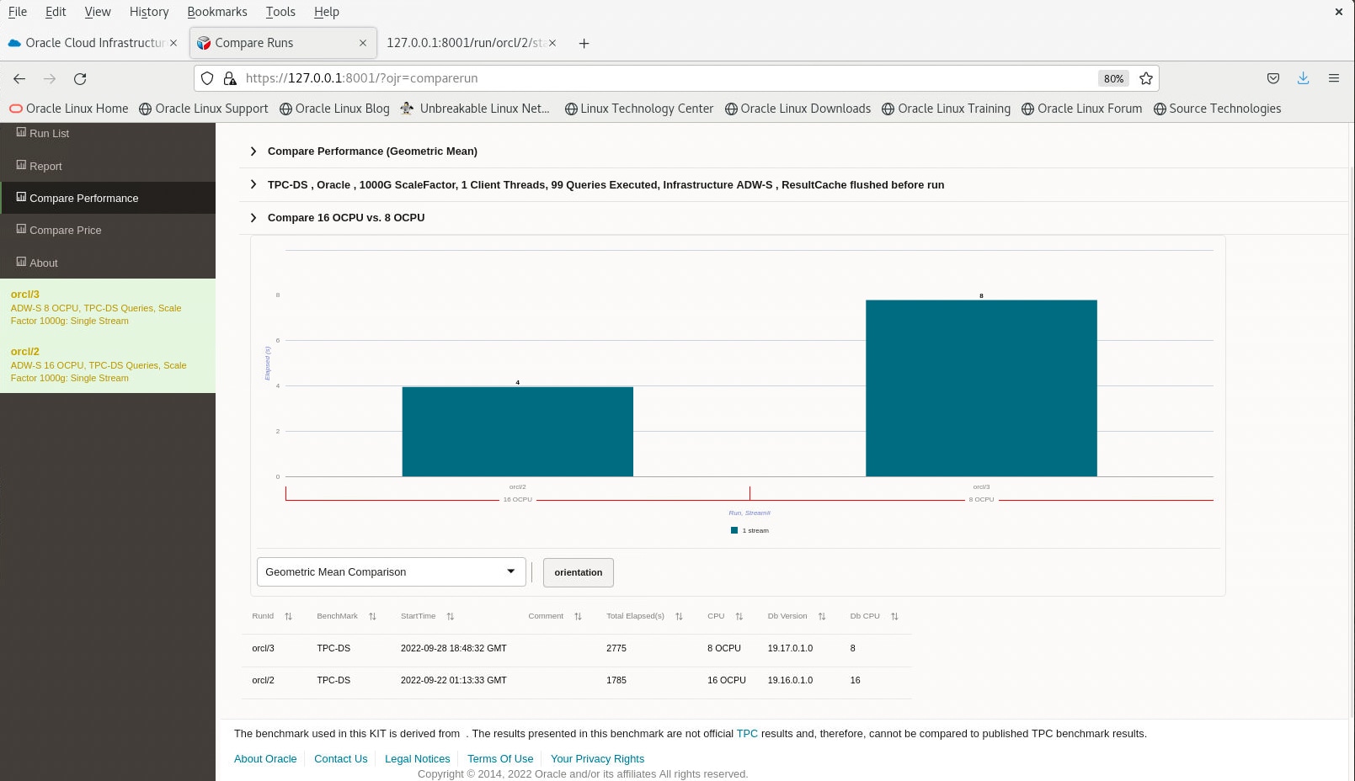This screenshot has width=1355, height=781.
Task: Sort table by Db Version arrows
Action: click(x=822, y=617)
